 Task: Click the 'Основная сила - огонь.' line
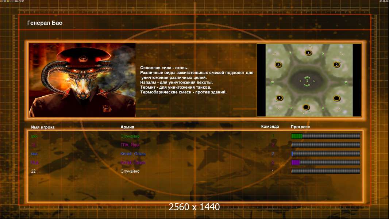(164, 68)
